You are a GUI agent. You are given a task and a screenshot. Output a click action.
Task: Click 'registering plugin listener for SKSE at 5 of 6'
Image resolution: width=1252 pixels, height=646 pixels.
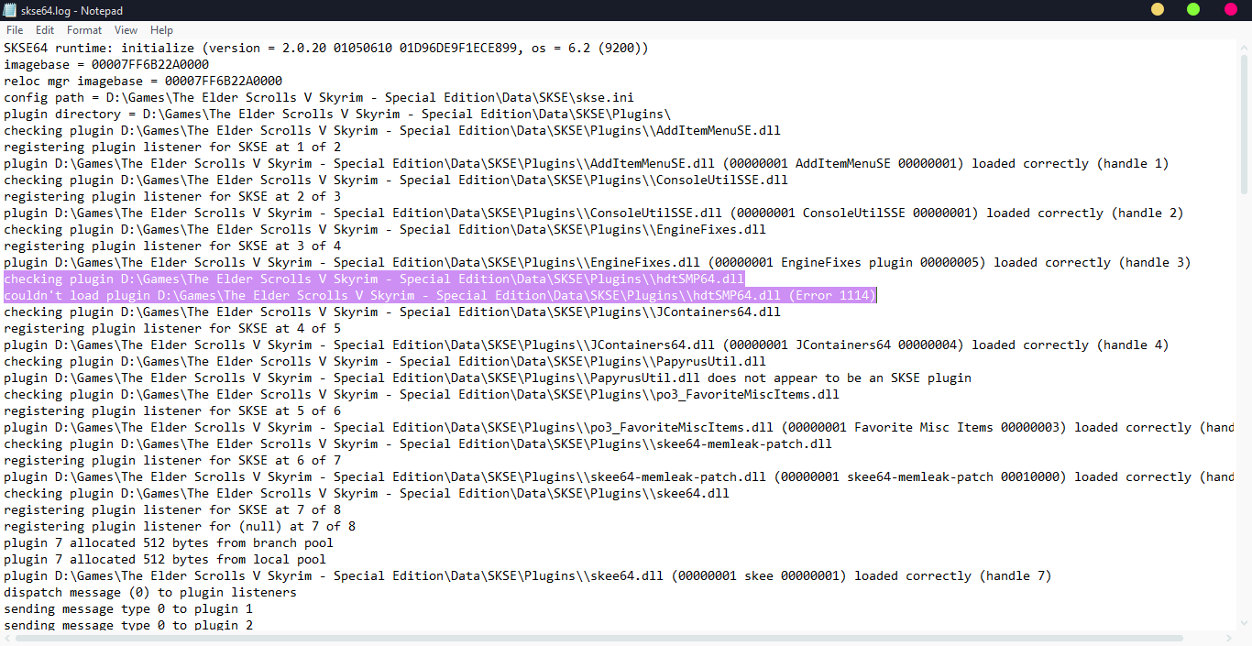[x=172, y=411]
